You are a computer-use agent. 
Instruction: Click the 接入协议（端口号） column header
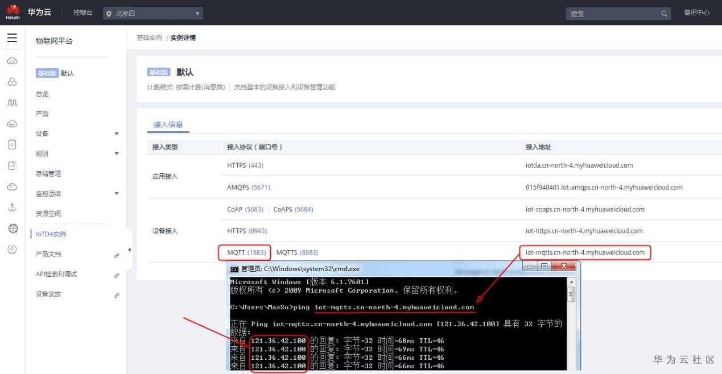(254, 147)
